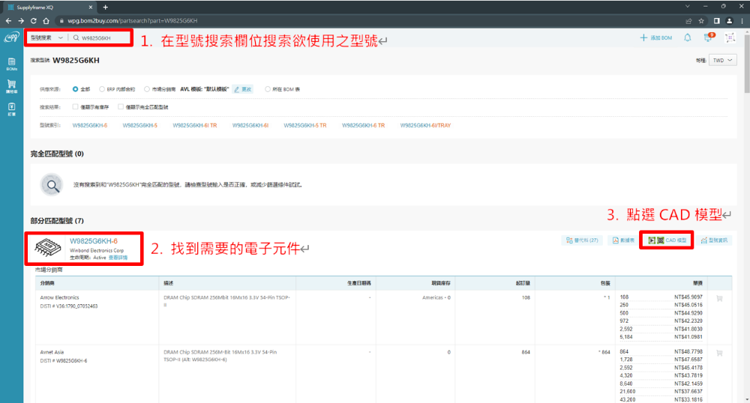750x403 pixels.
Task: Select the 市場分銷商 radio option
Action: [x=147, y=88]
